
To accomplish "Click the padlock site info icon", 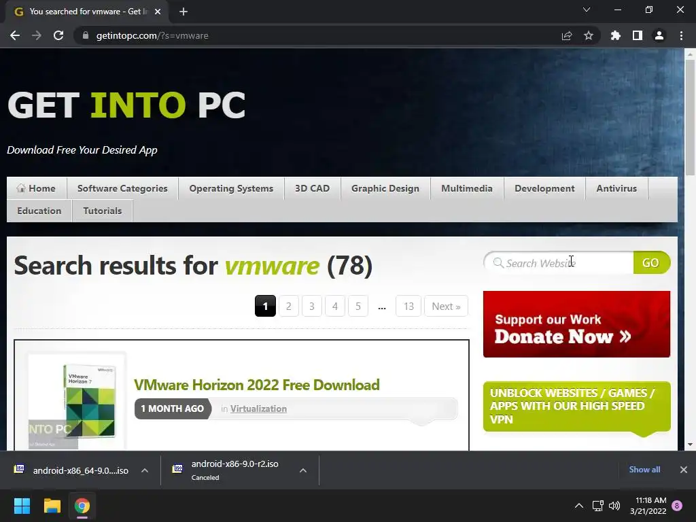I will point(86,35).
